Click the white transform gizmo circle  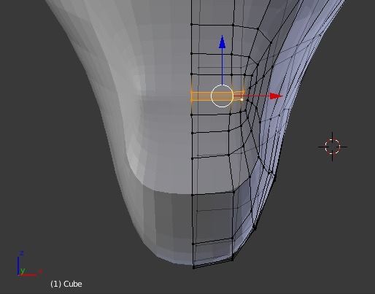pos(222,96)
